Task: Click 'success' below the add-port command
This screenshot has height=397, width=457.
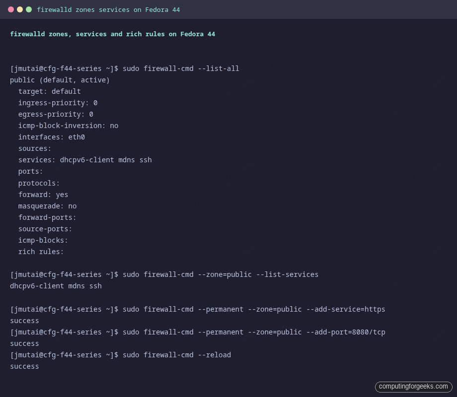Action: pyautogui.click(x=24, y=344)
